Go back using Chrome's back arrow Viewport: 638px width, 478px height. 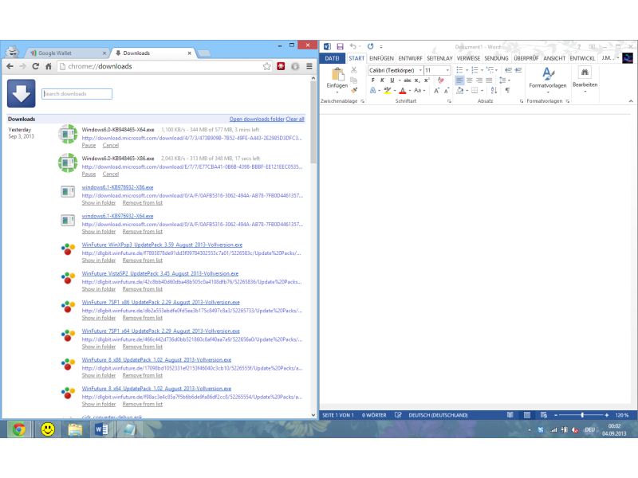tap(10, 66)
